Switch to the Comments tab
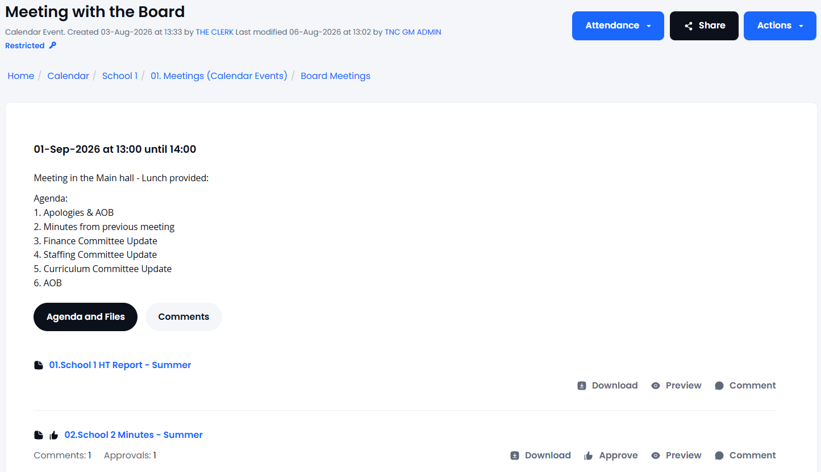 point(184,317)
